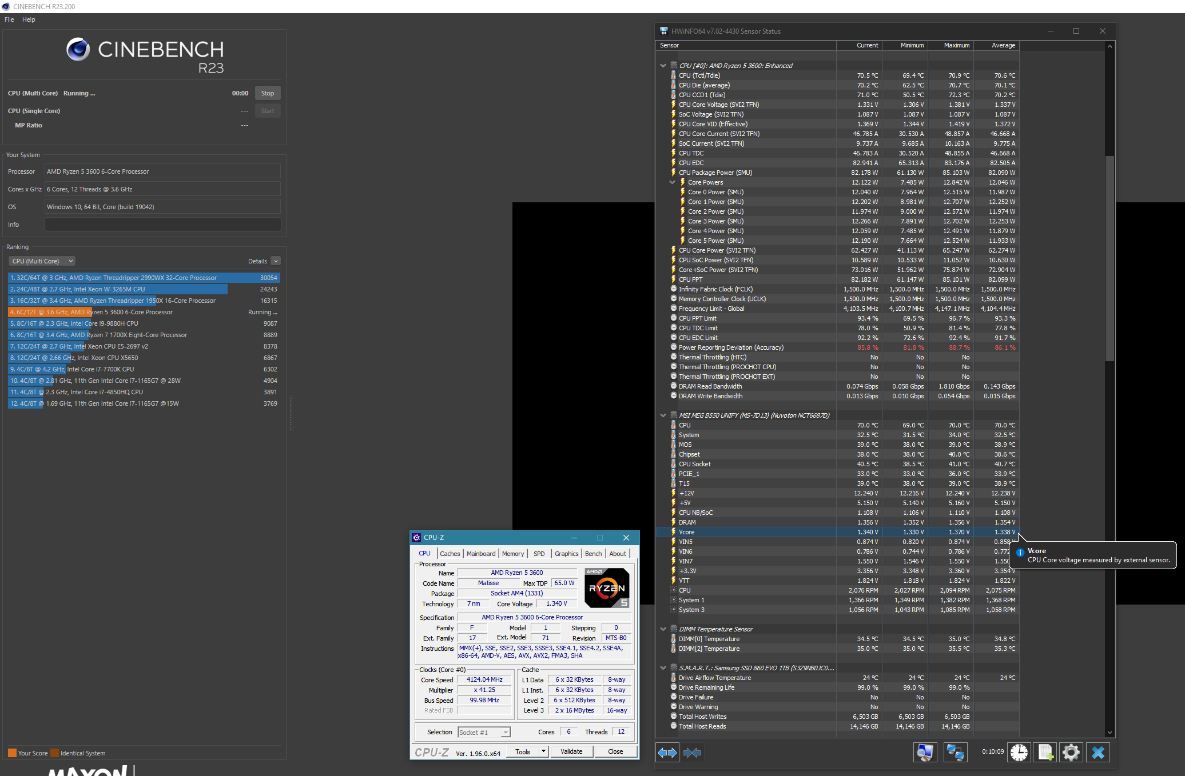Viewport: 1185px width, 776px height.
Task: Click the Cinebench Info input field
Action: 162,225
